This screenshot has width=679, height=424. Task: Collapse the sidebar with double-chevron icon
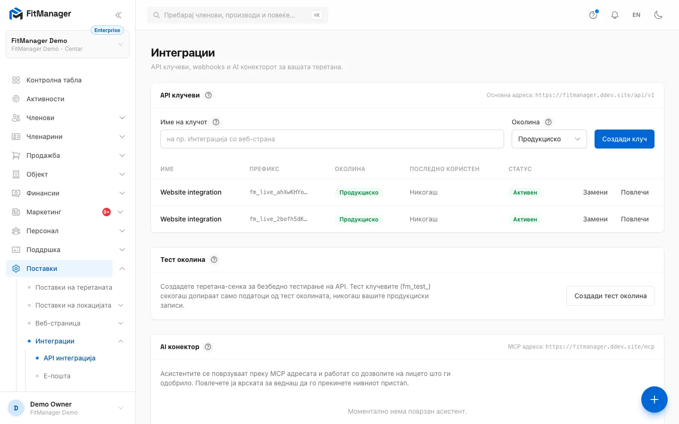click(x=118, y=15)
